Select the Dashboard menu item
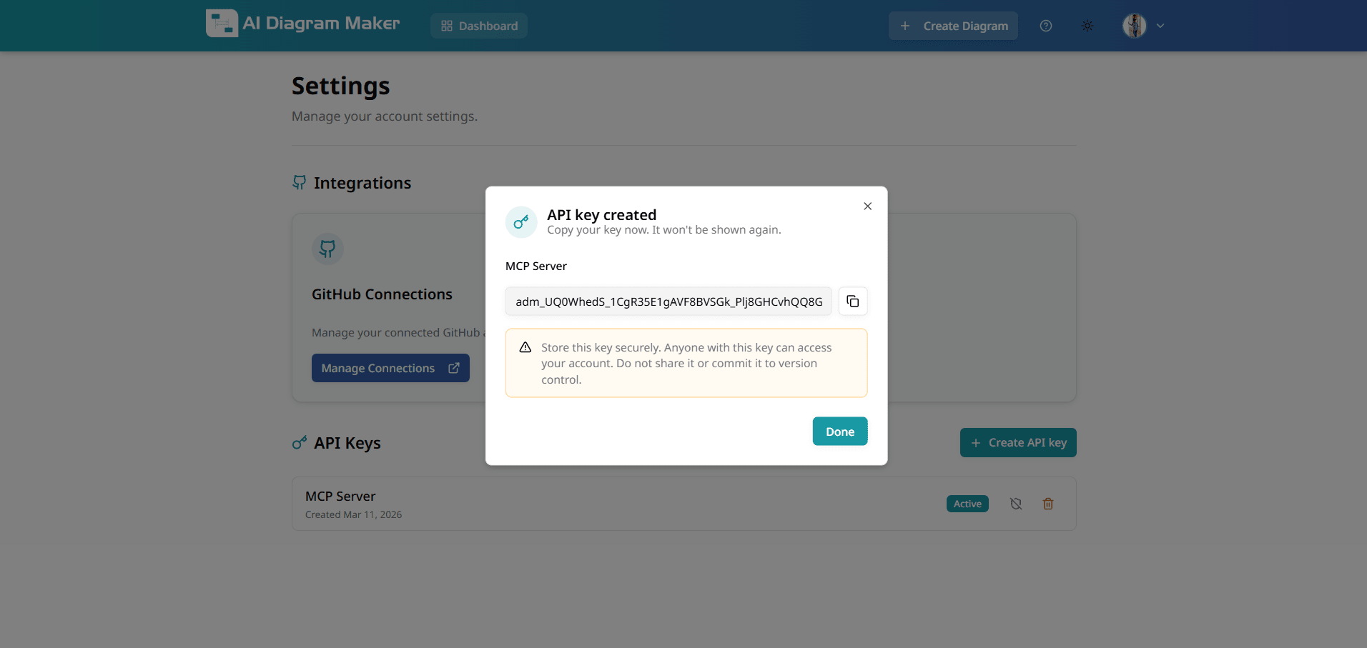 click(478, 26)
